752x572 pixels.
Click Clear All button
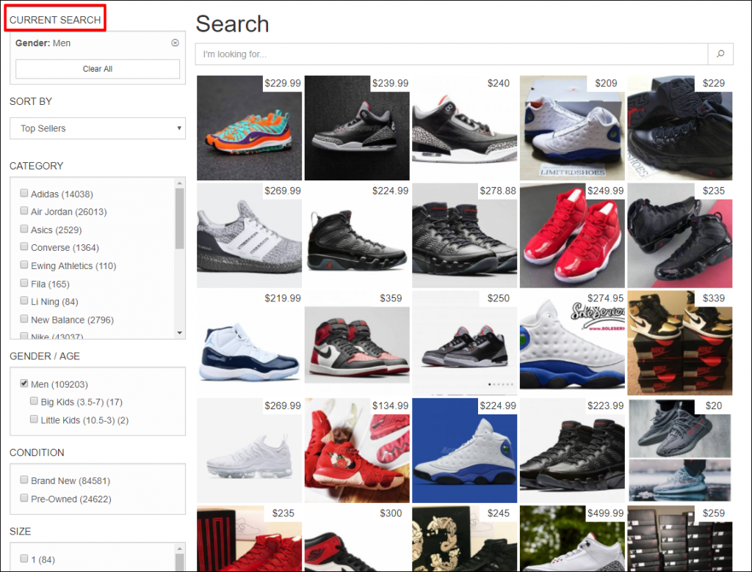[x=98, y=69]
